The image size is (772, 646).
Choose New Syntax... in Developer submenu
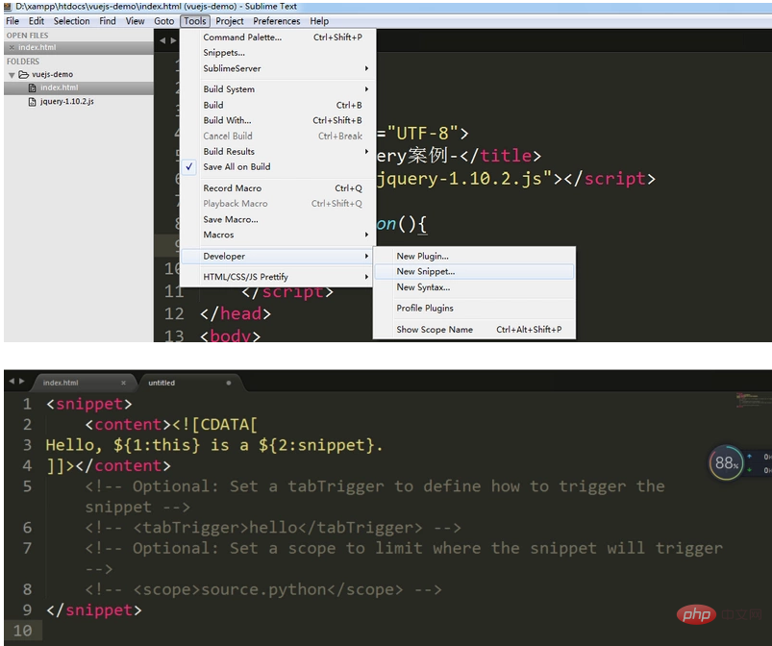[x=474, y=287]
